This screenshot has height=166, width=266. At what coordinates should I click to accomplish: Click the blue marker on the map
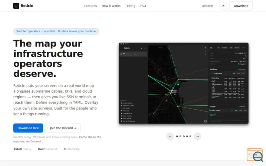coord(173,88)
